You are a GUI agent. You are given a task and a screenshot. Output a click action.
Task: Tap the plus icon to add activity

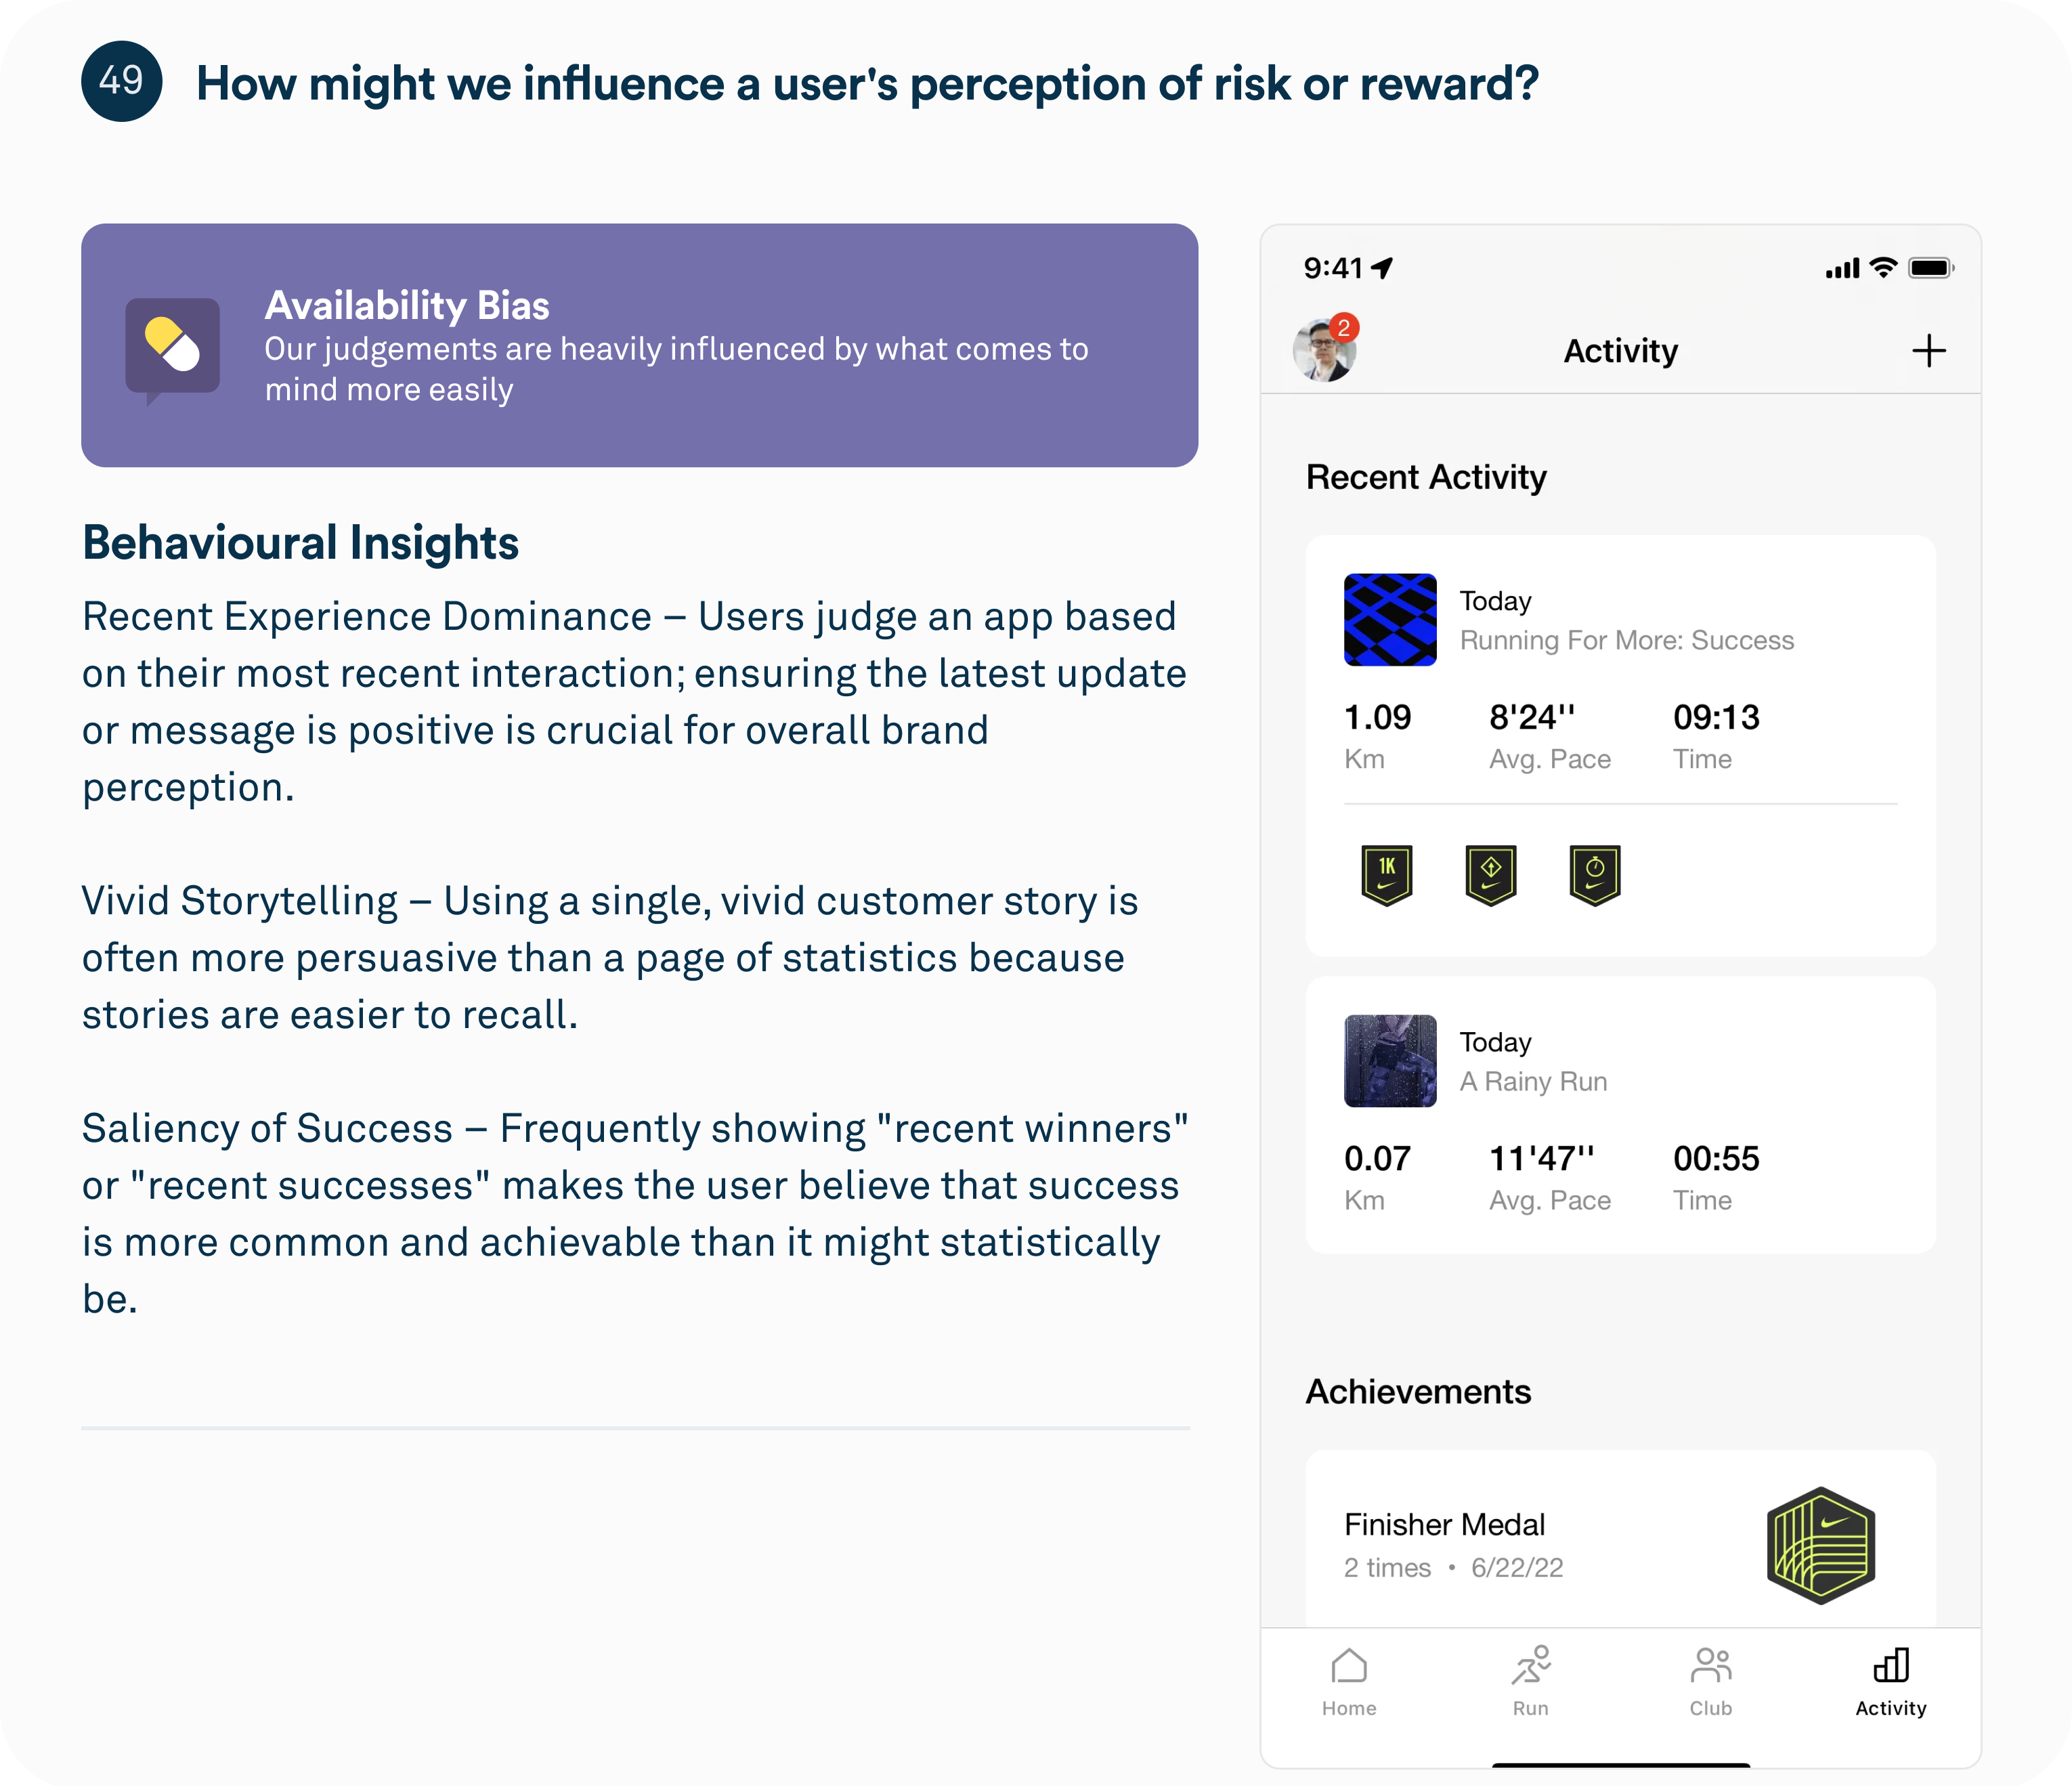[x=1928, y=351]
